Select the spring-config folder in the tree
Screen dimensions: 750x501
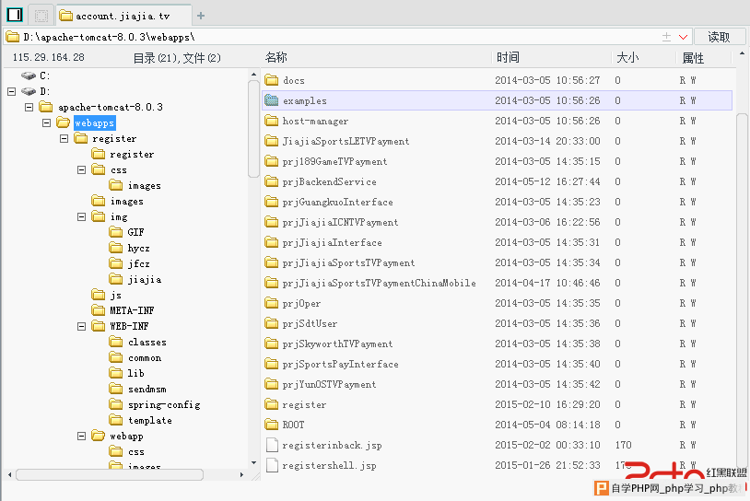(163, 404)
